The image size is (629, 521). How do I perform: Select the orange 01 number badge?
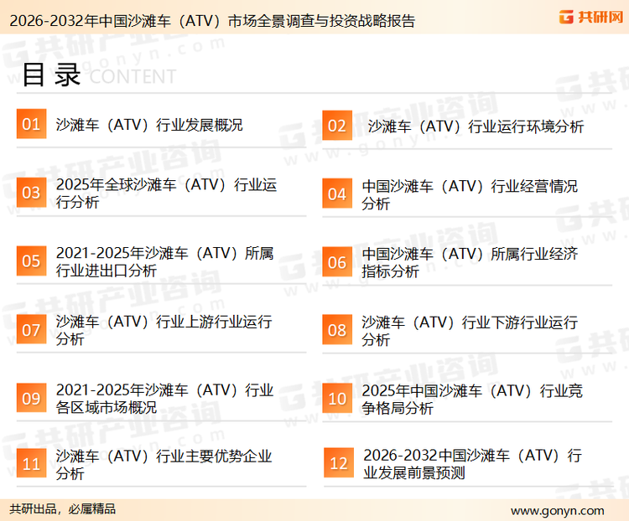pos(31,124)
